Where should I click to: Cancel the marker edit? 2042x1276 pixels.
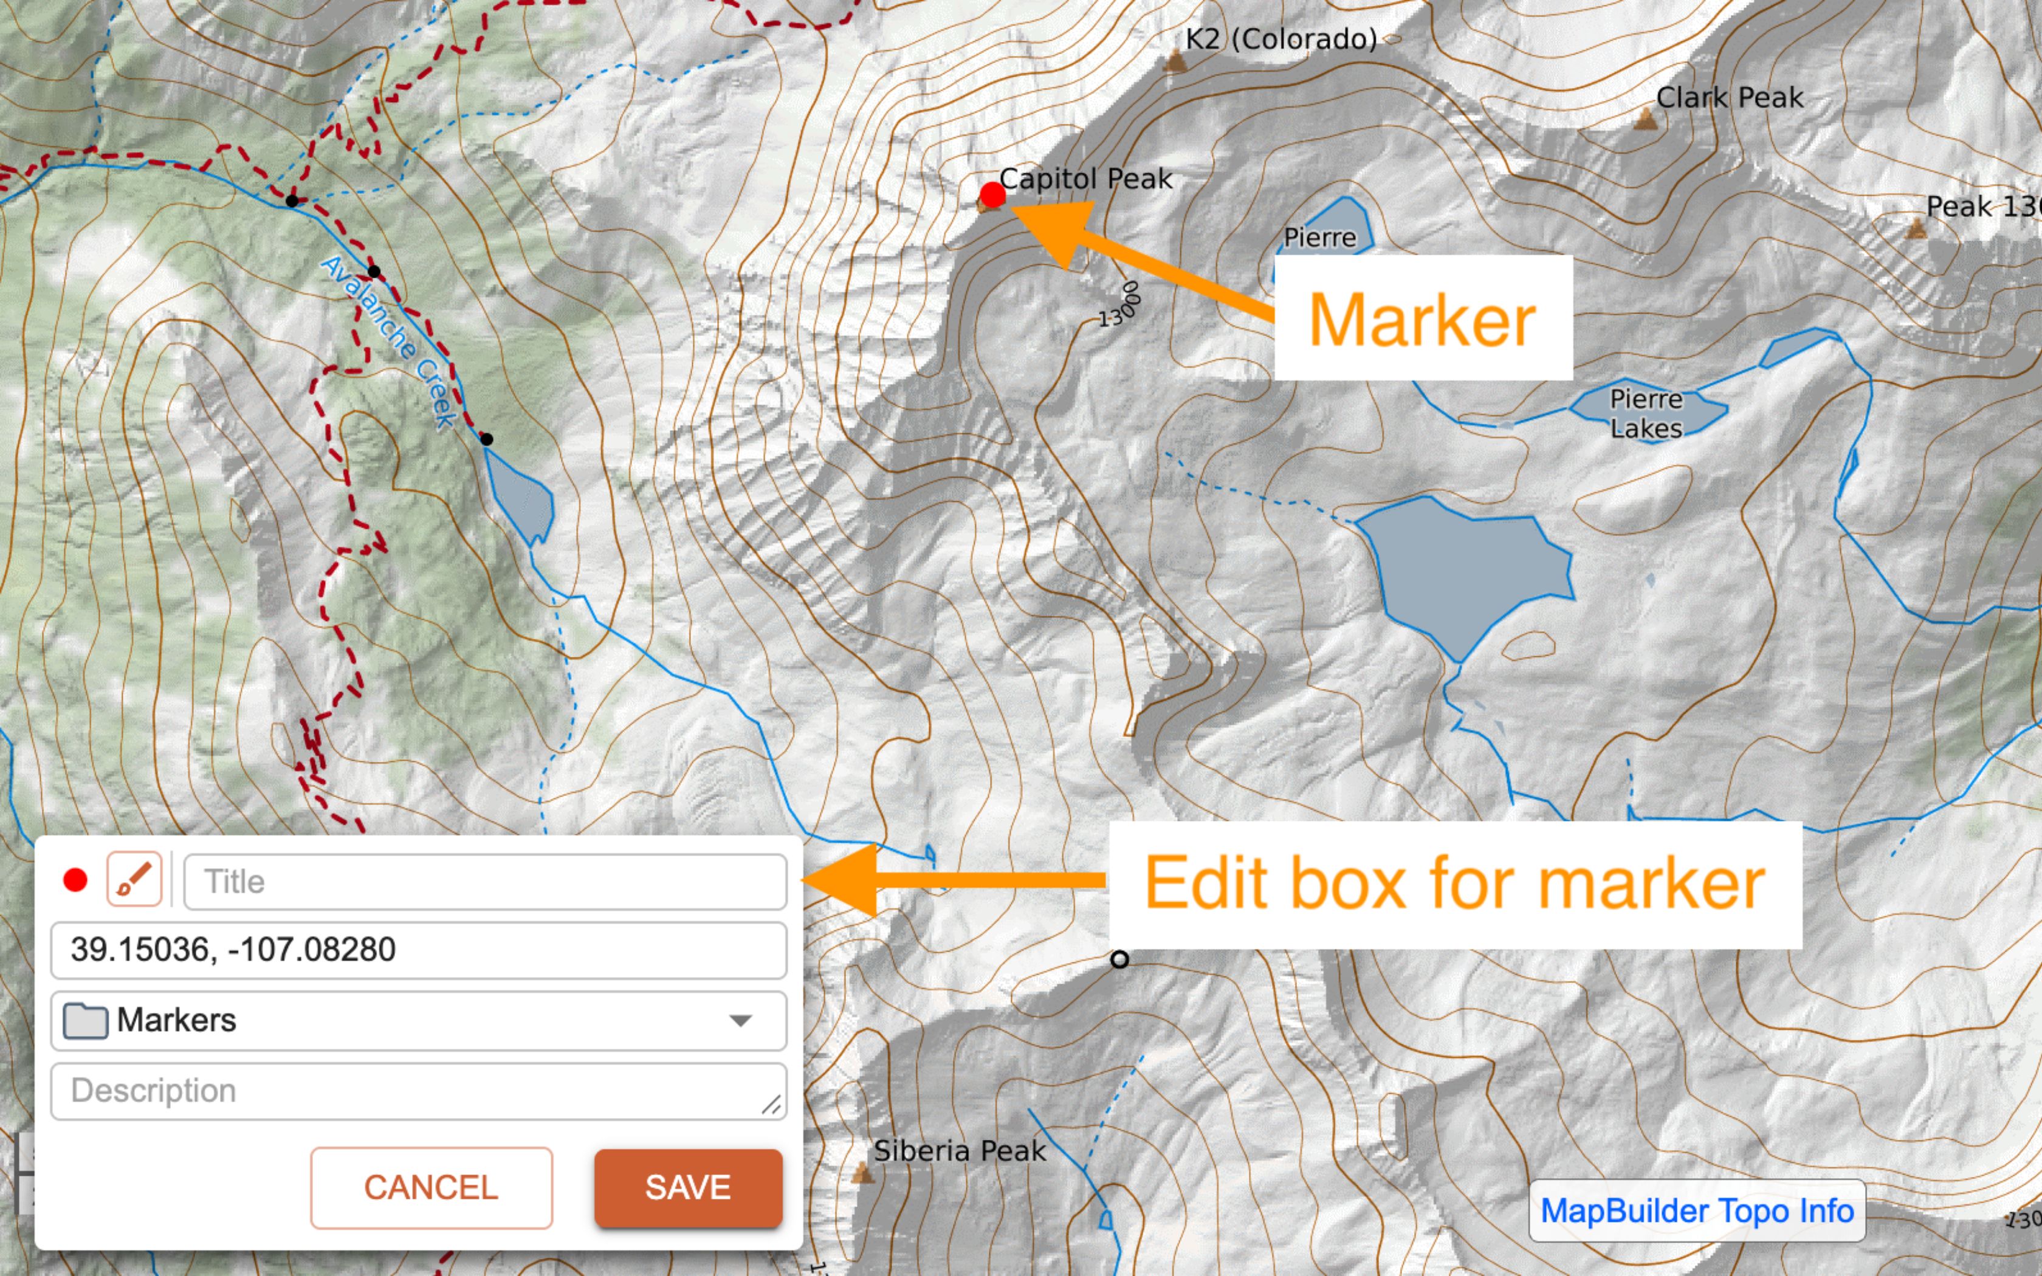coord(431,1187)
